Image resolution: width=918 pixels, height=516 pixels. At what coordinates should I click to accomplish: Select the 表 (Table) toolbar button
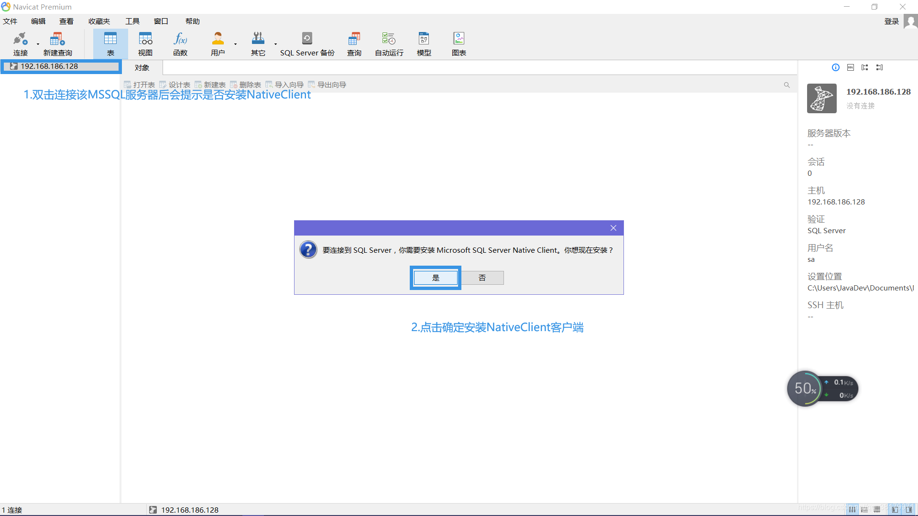pyautogui.click(x=110, y=44)
